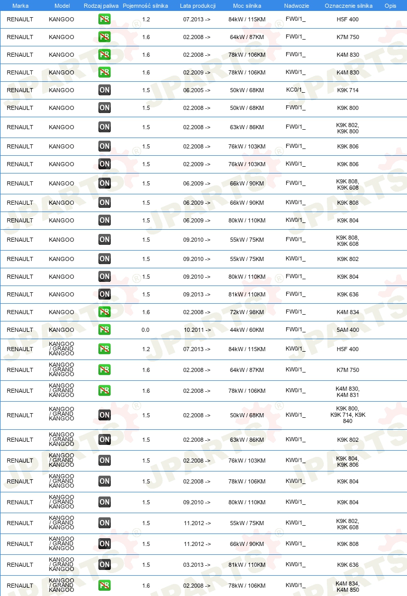Click the ON icon in the 09.2013 K9K 636 row
This screenshot has width=407, height=596.
point(105,294)
